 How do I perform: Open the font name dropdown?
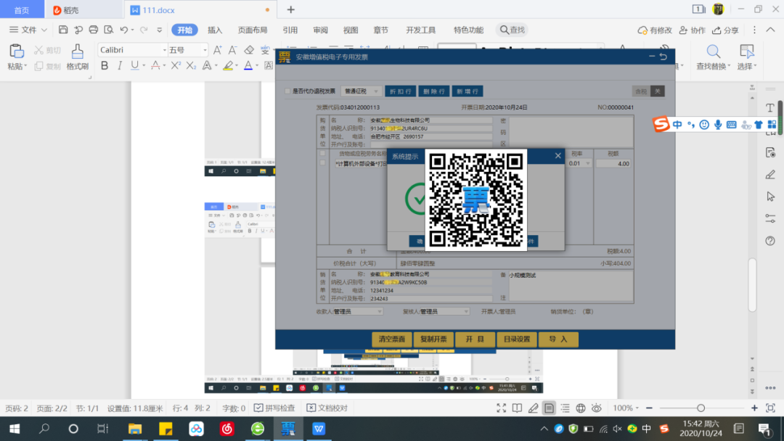pyautogui.click(x=164, y=50)
